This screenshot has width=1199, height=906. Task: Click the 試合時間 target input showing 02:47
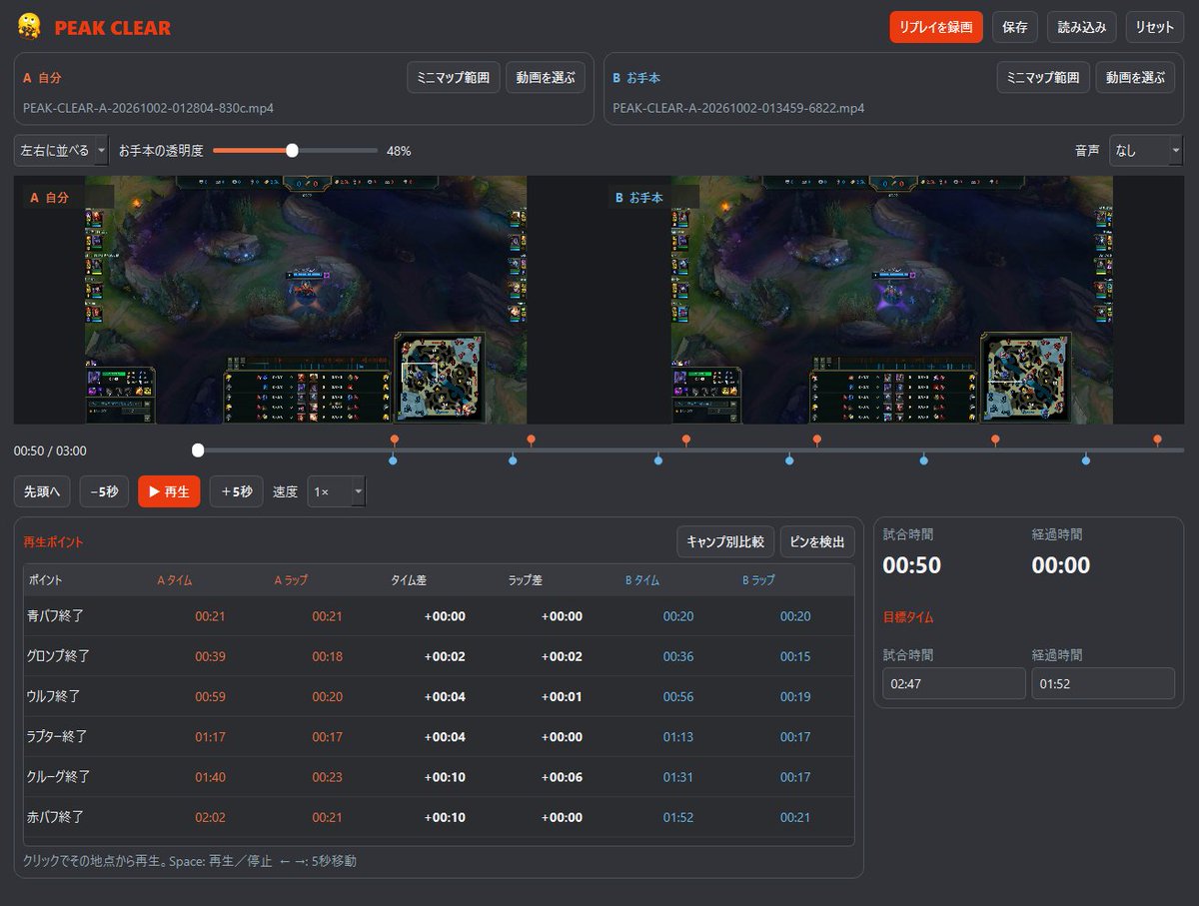954,683
